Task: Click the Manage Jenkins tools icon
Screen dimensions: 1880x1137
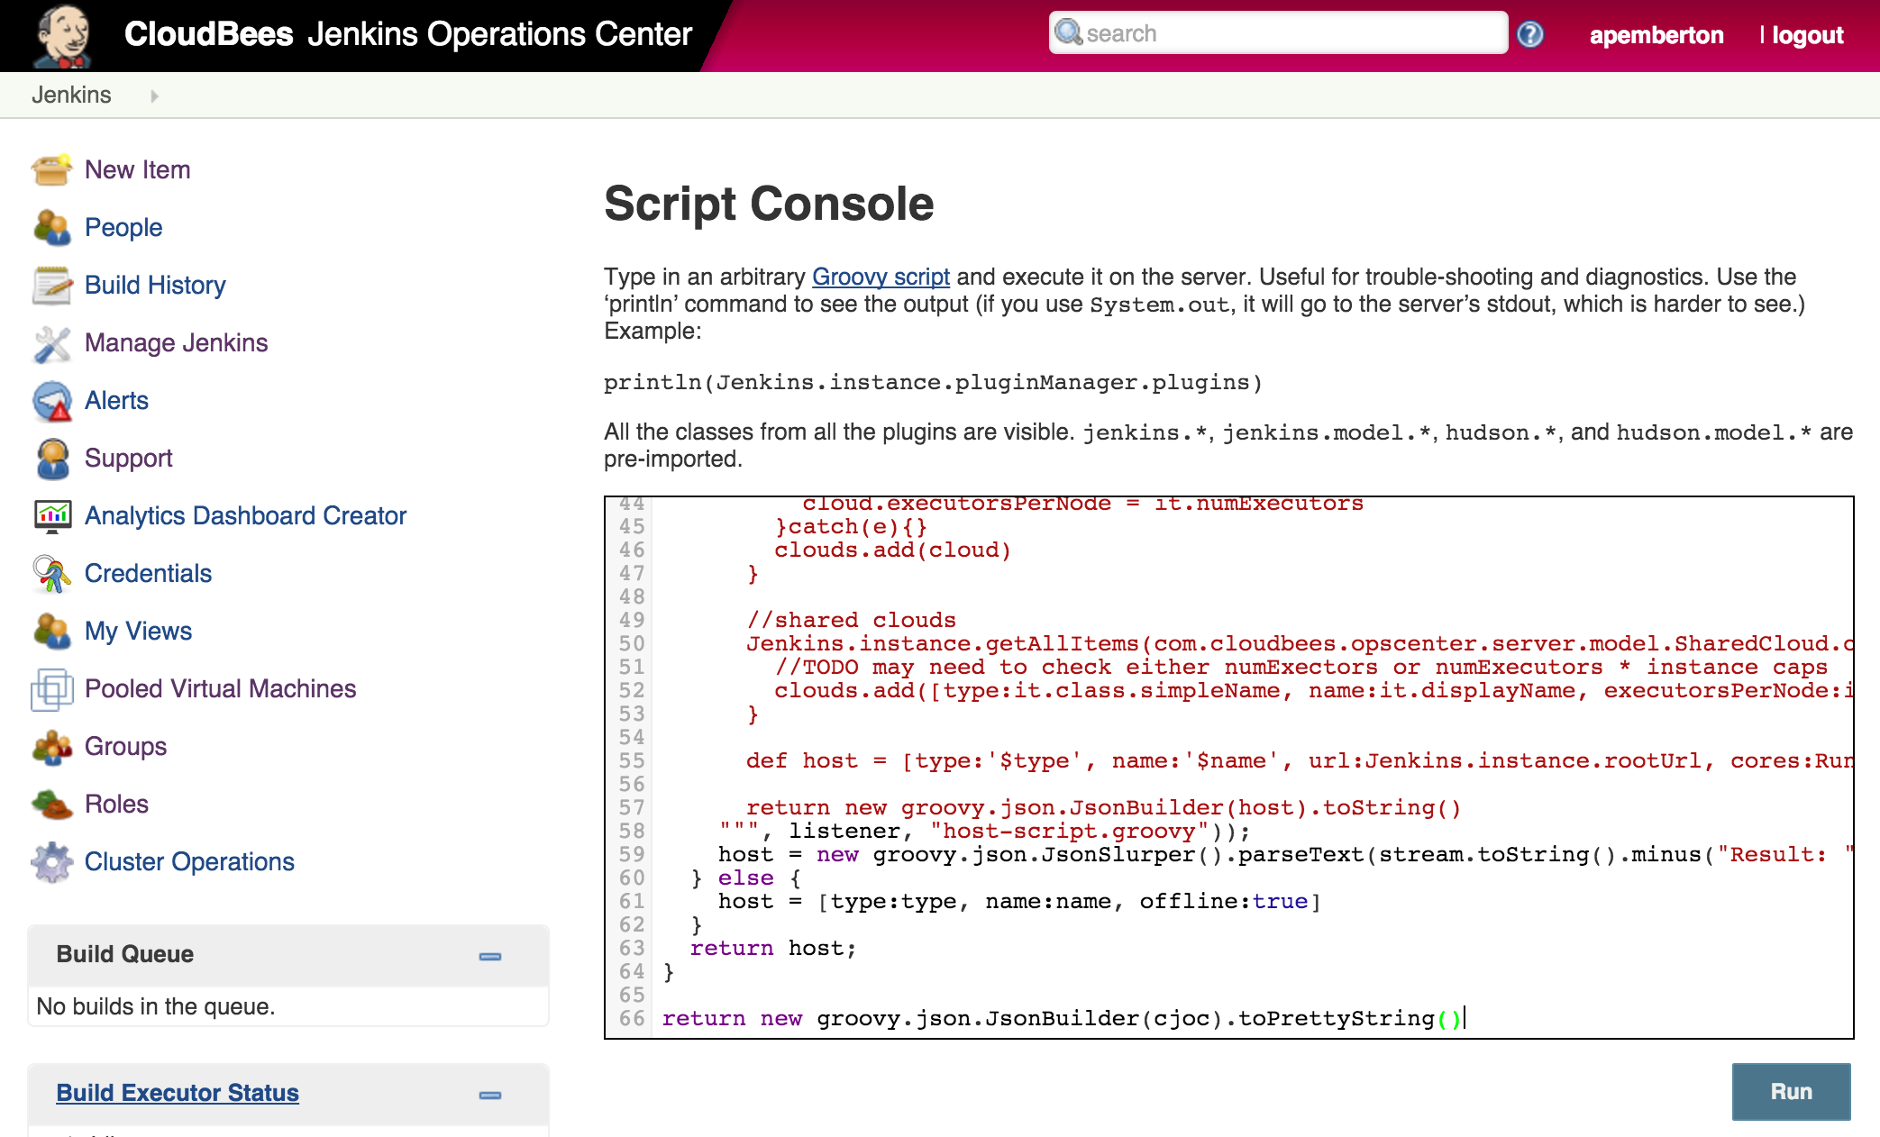Action: pyautogui.click(x=51, y=343)
